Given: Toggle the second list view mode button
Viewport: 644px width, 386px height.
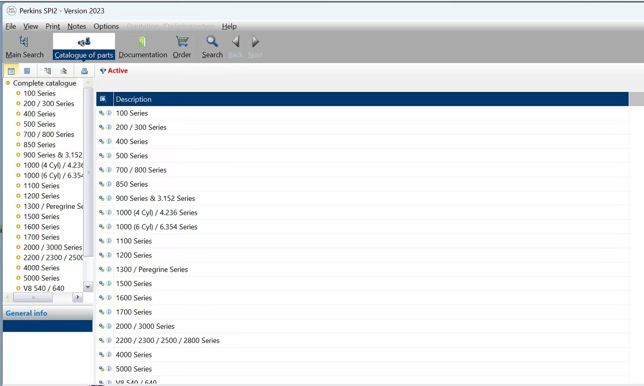Looking at the screenshot, I should coord(27,71).
